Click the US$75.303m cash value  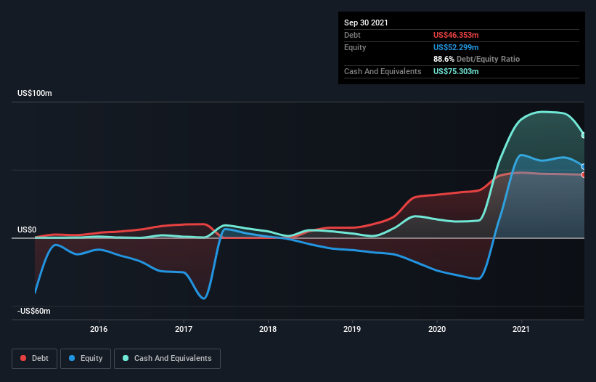pos(456,71)
